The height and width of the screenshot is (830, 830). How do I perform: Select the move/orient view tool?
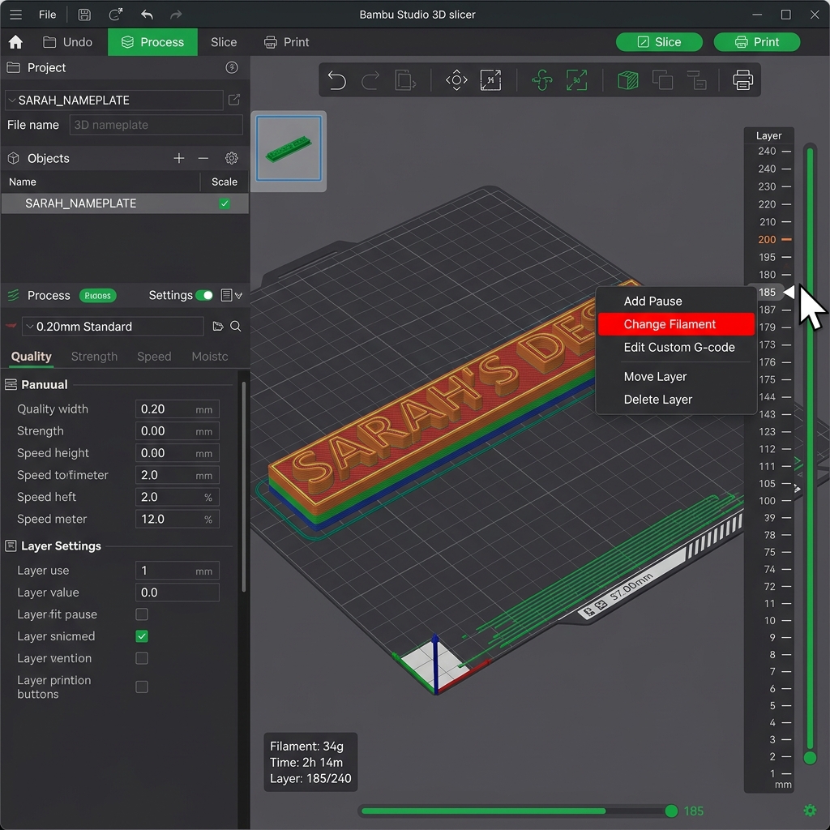click(x=456, y=80)
